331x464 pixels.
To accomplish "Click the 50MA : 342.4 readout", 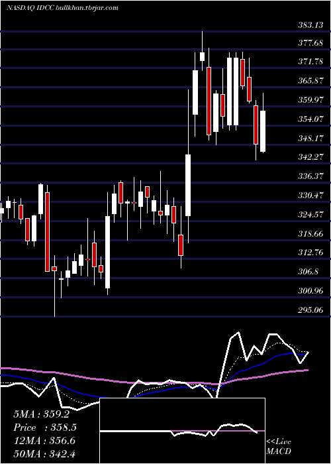I will pos(44,454).
